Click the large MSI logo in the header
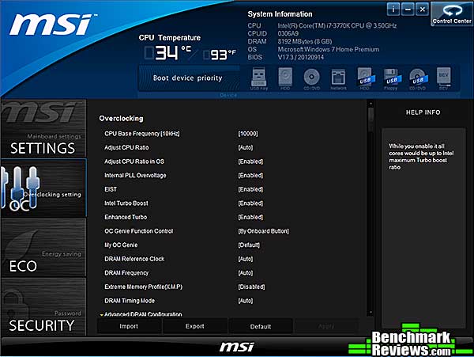Viewport: 474px width, 357px height. (52, 25)
